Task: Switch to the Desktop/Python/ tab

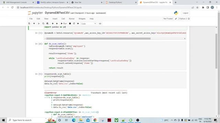Action: click(x=121, y=2)
